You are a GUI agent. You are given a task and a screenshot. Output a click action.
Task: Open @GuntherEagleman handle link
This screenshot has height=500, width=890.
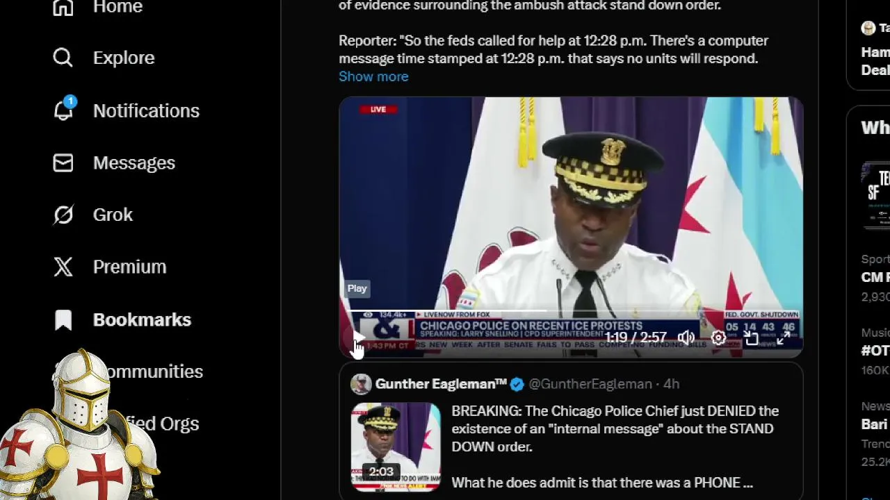590,384
